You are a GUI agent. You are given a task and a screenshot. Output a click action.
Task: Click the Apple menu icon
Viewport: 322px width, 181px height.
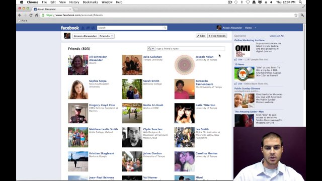(22, 2)
